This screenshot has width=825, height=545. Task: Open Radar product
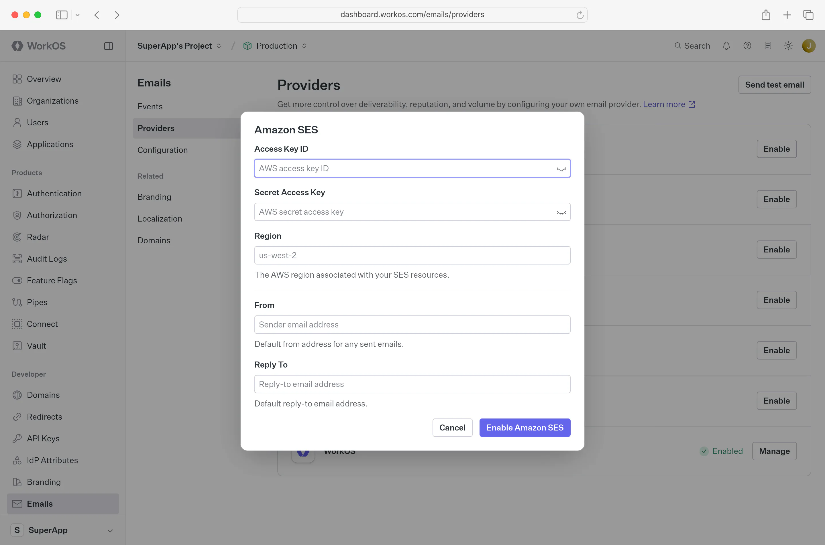63,237
